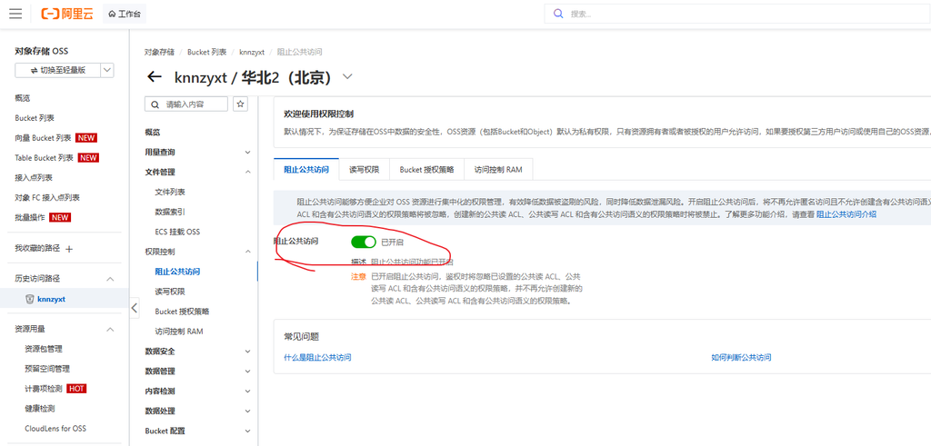Screen dimensions: 931x446
Task: Open region dropdown chevron next to 华北2（北京）
Action: (347, 77)
